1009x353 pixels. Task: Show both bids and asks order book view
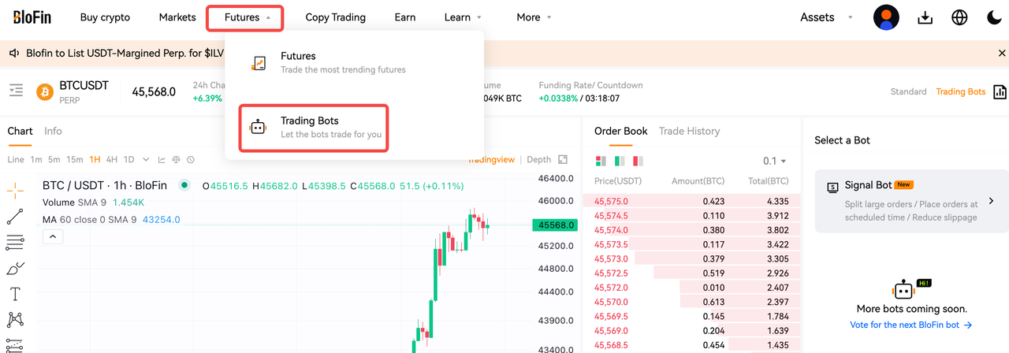point(601,161)
